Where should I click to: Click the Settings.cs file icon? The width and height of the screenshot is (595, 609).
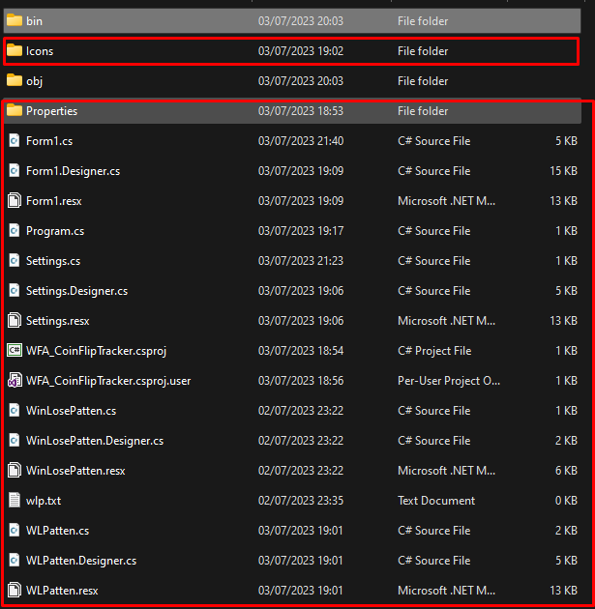tap(15, 260)
